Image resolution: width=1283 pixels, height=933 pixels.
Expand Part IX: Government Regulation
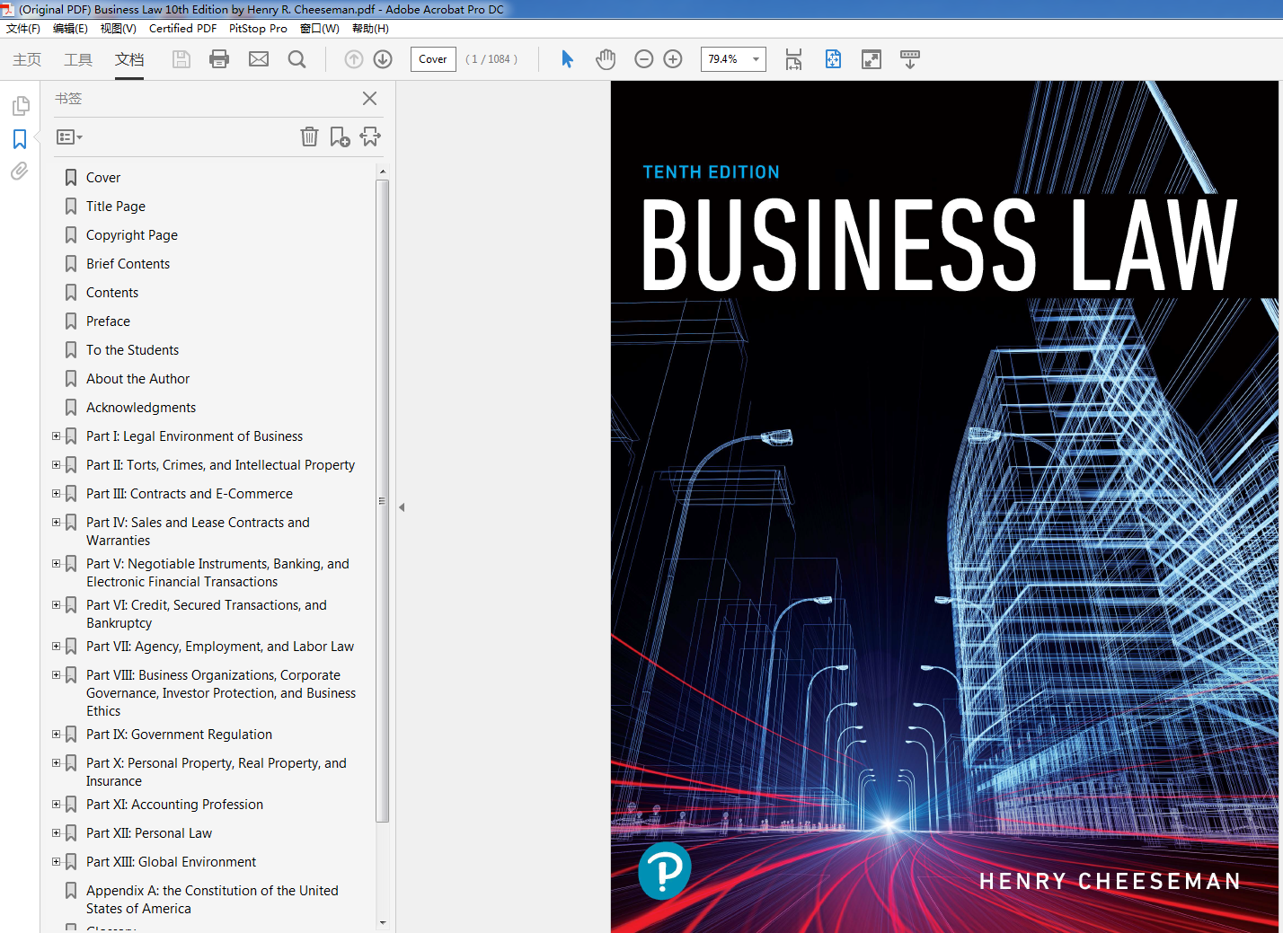(x=57, y=735)
